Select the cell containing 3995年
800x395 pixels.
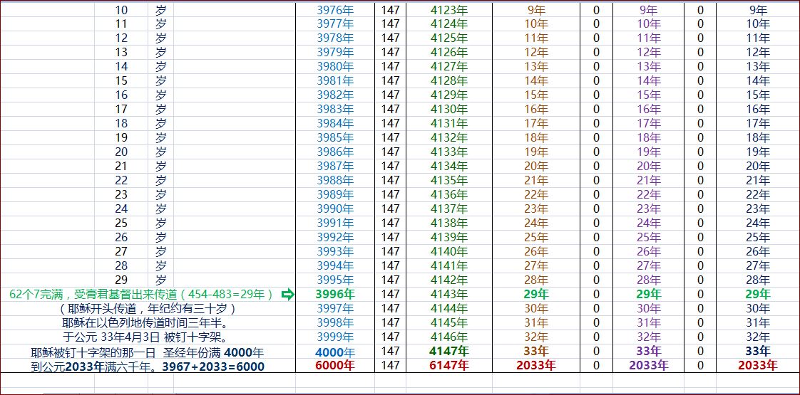point(335,280)
